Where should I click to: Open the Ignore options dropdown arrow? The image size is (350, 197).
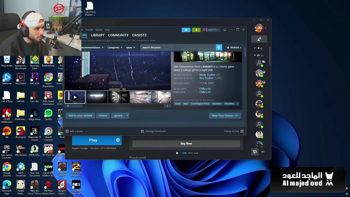click(x=127, y=116)
